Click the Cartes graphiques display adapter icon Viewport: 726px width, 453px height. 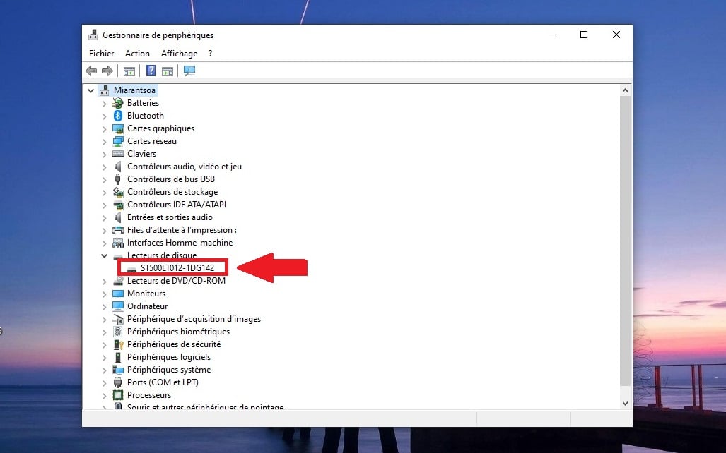pyautogui.click(x=119, y=128)
